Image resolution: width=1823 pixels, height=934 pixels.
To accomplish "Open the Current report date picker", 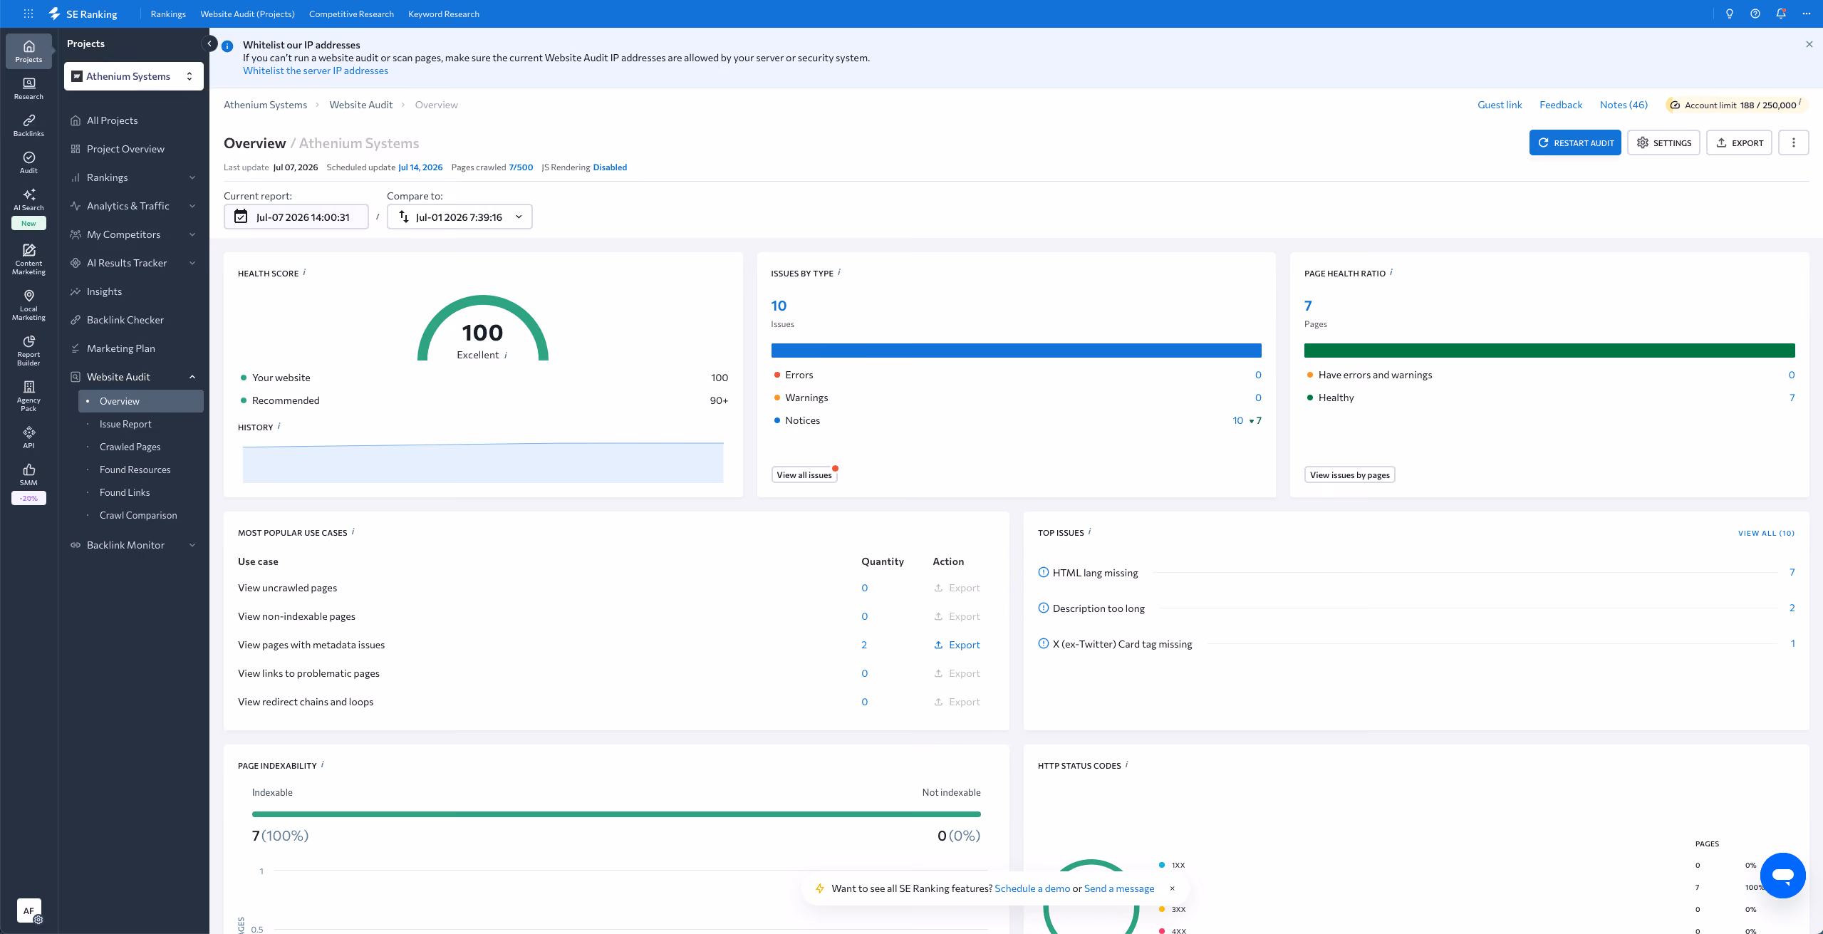I will 296,217.
